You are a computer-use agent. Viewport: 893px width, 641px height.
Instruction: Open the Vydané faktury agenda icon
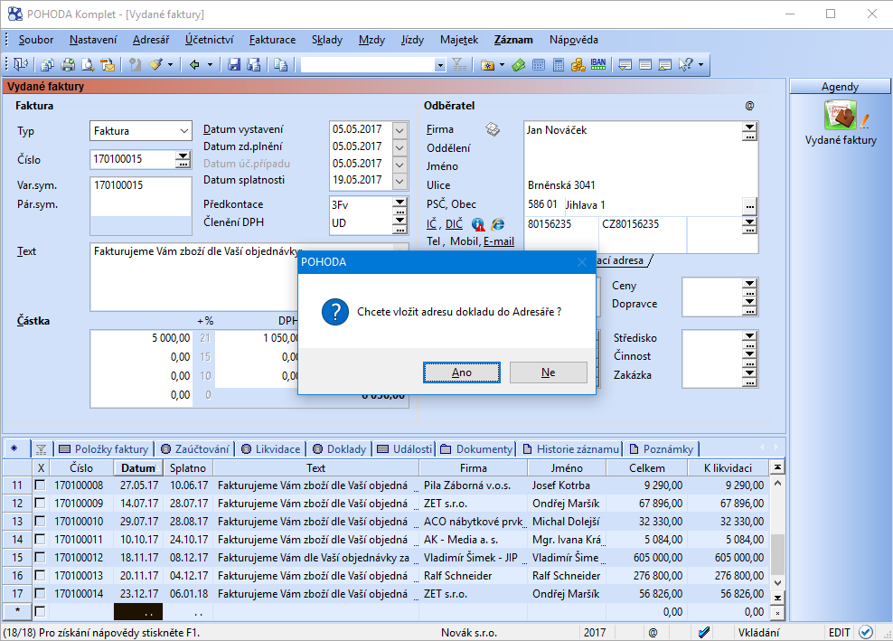pyautogui.click(x=840, y=115)
